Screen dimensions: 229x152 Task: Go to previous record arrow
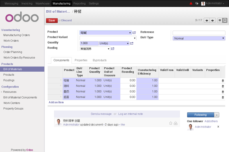coord(207,21)
